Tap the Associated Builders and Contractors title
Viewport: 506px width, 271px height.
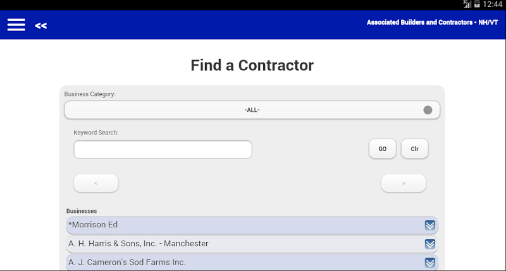(x=433, y=22)
